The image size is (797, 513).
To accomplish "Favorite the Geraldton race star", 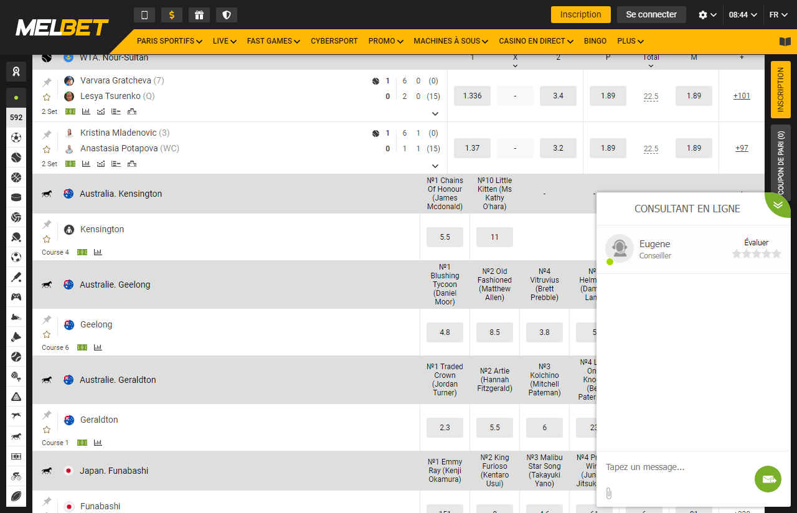I will click(47, 430).
